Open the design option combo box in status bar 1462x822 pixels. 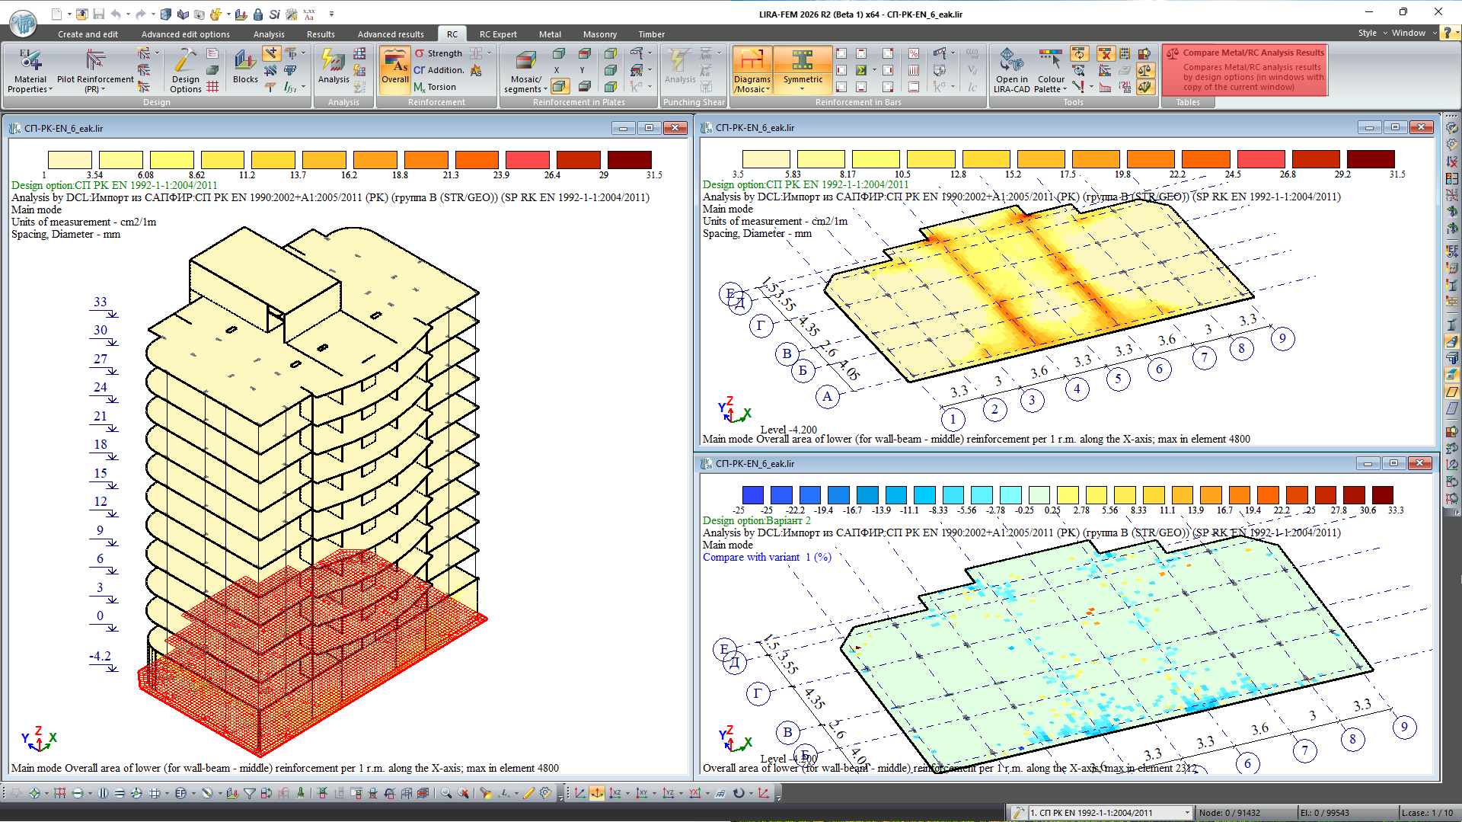[x=1109, y=813]
